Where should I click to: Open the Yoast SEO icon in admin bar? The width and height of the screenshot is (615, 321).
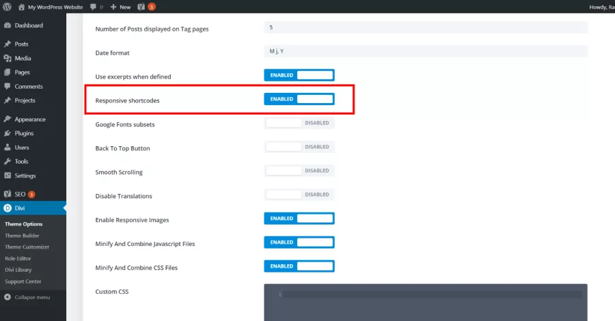point(141,7)
